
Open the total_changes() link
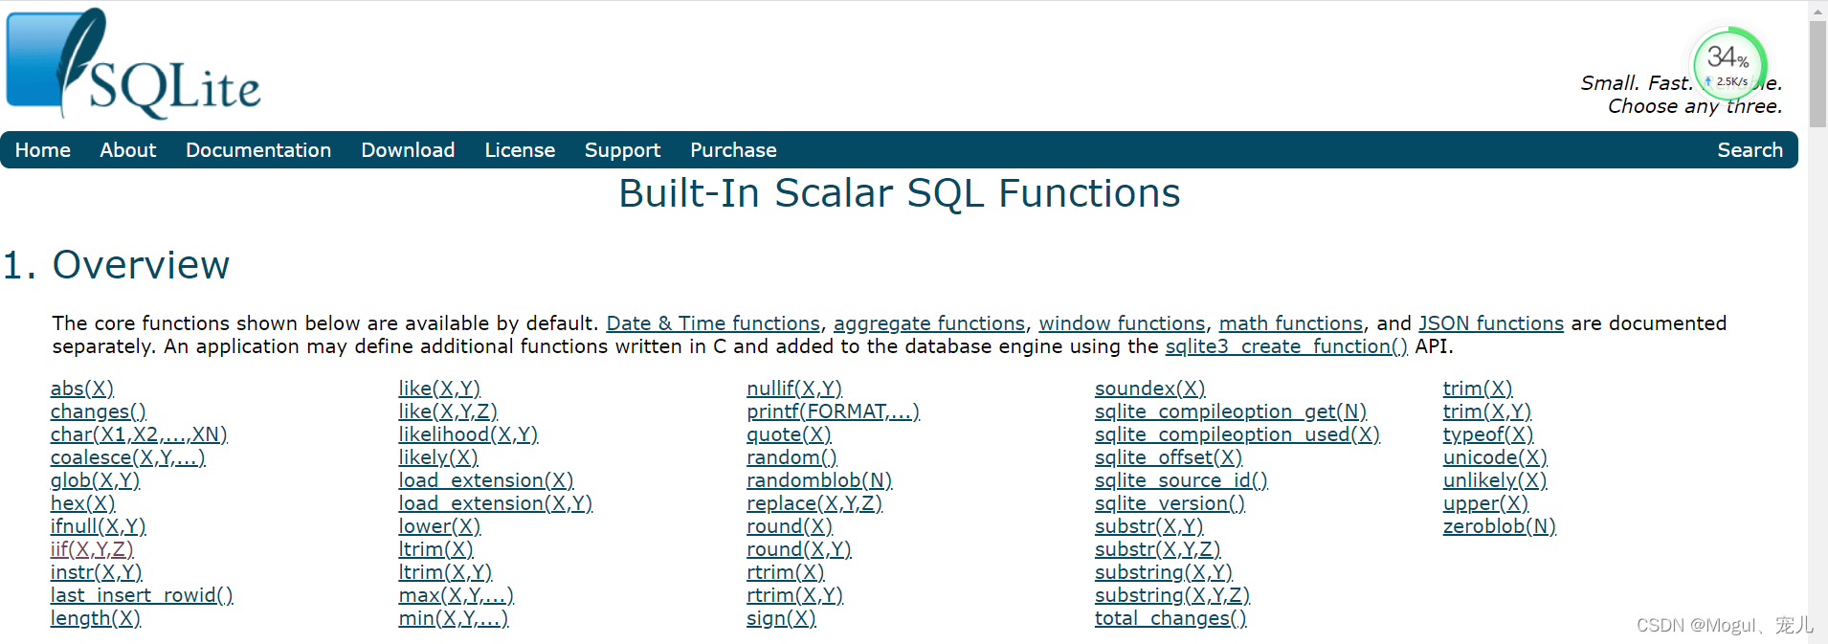(1171, 618)
